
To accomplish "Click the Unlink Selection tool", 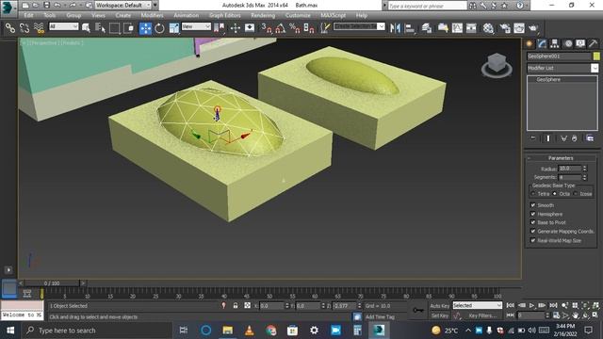I will 24,28.
